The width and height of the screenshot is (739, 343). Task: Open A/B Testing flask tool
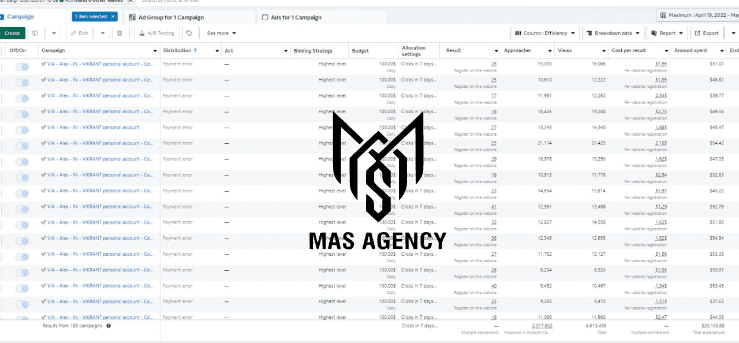tap(156, 33)
